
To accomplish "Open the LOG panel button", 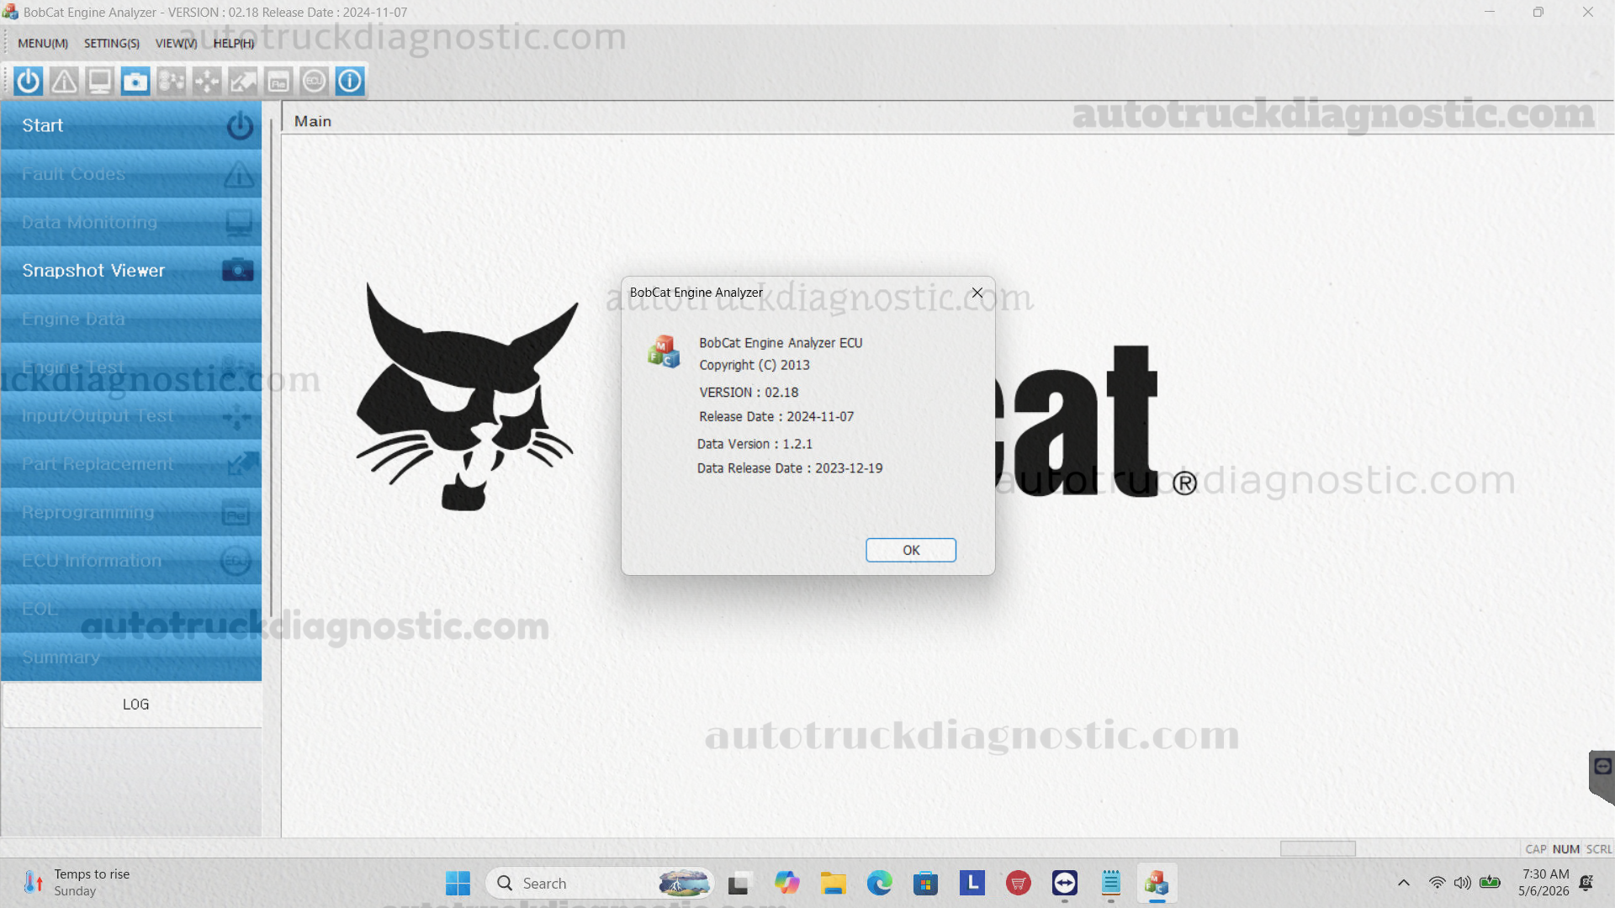I will tap(133, 705).
